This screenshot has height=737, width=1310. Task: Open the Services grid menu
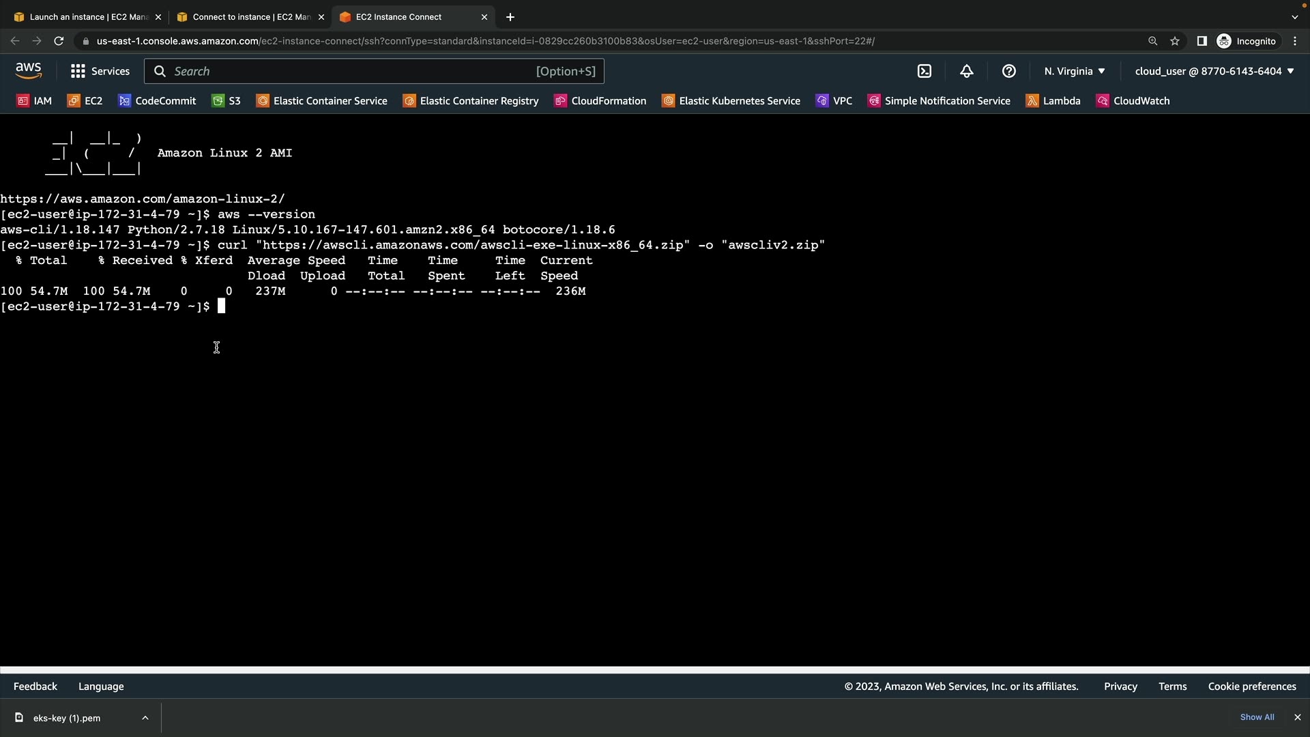click(x=100, y=71)
